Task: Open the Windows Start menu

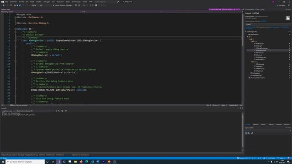Action: pyautogui.click(x=3, y=162)
